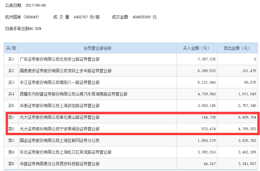This screenshot has height=171, width=260.
Task: Click the 买1 row label
Action: [x=11, y=59]
